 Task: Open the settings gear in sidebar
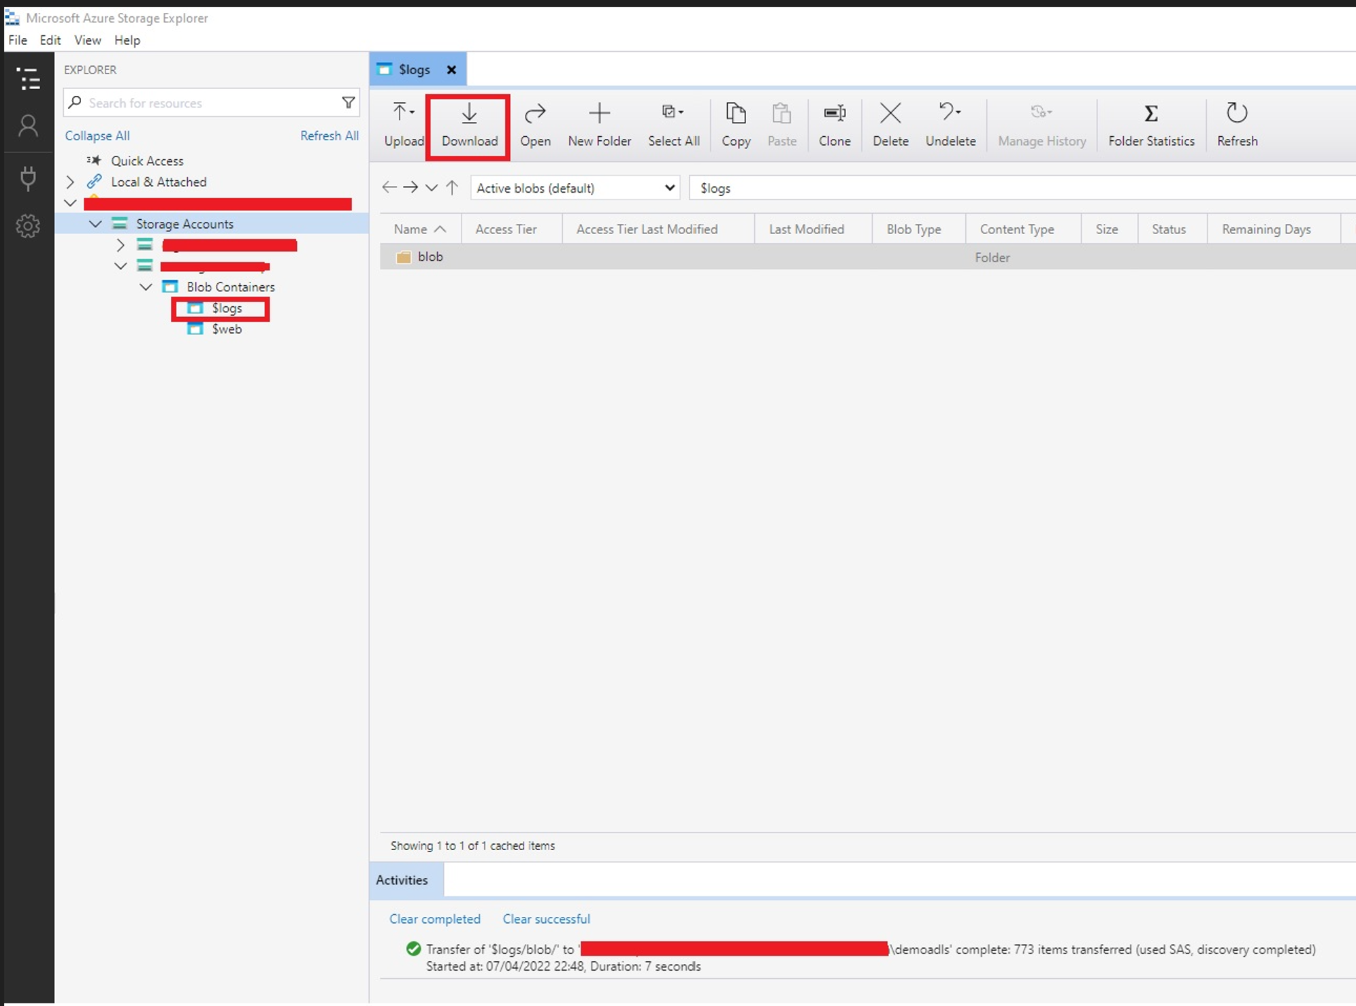(28, 226)
